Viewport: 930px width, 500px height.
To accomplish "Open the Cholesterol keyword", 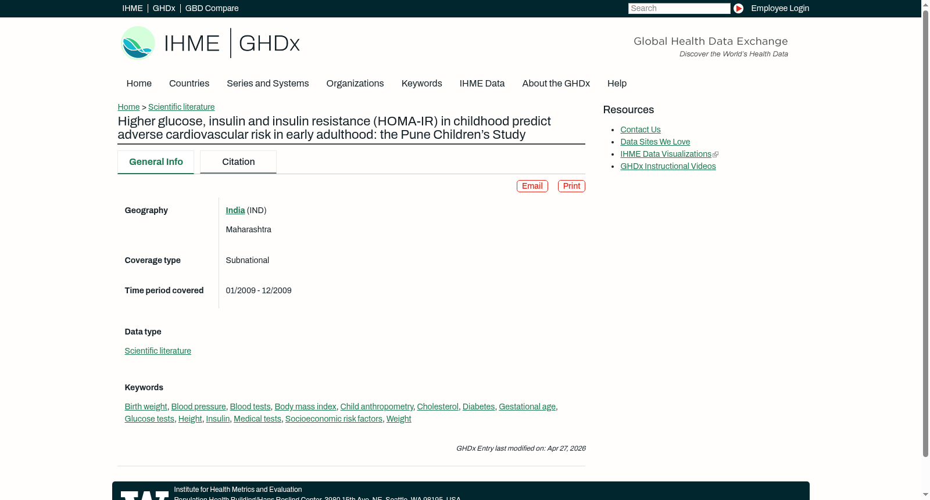I will pyautogui.click(x=438, y=407).
